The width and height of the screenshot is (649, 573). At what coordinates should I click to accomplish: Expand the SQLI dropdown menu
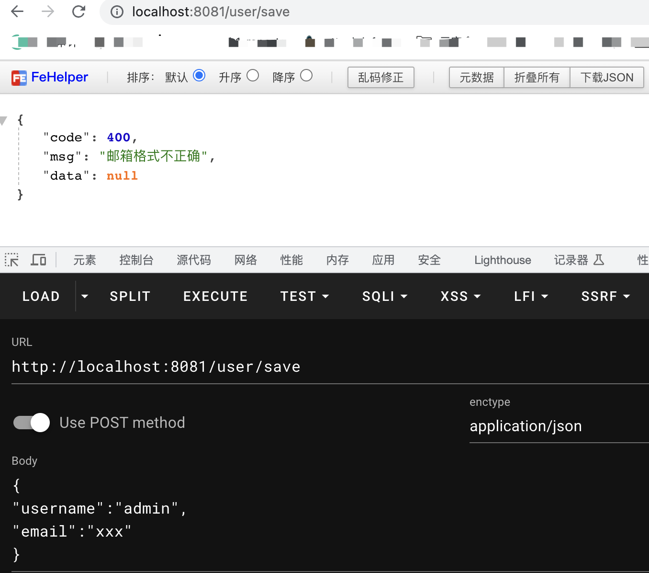[385, 297]
